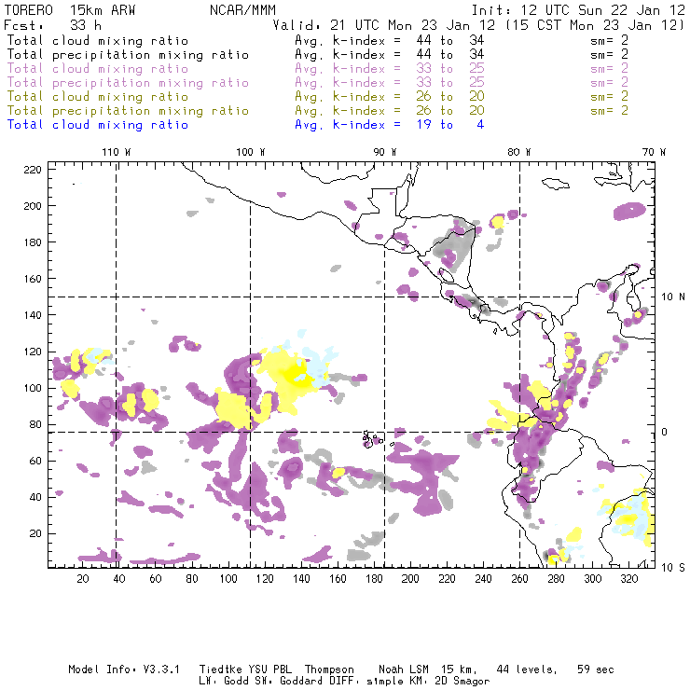Click the '80 W' longitude label

519,152
